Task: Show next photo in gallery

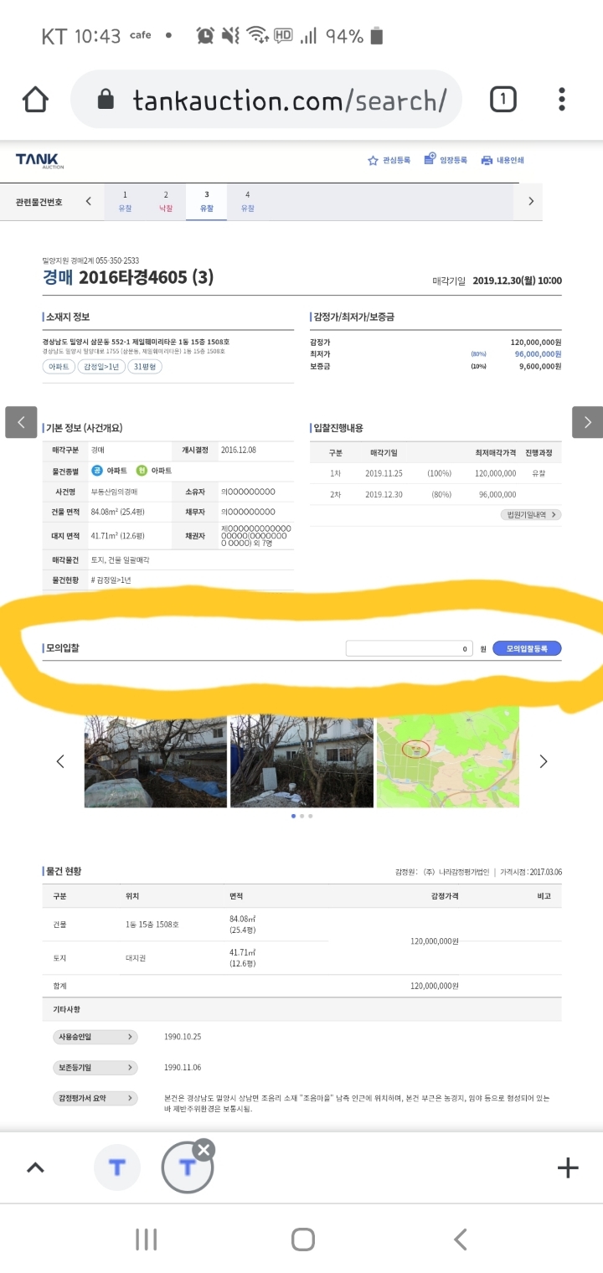Action: point(544,761)
